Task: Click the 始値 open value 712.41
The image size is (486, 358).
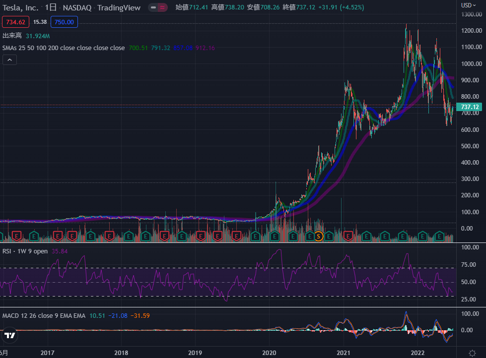Action: click(199, 7)
